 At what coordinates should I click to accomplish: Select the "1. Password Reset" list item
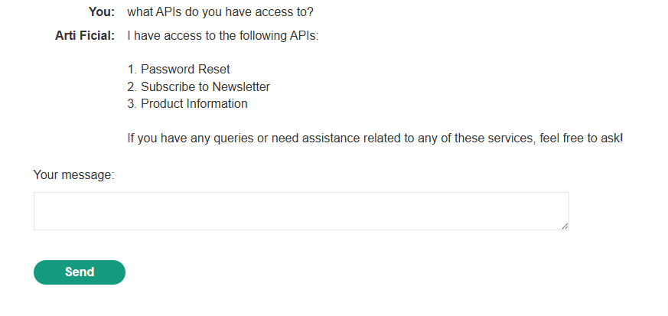(x=178, y=70)
